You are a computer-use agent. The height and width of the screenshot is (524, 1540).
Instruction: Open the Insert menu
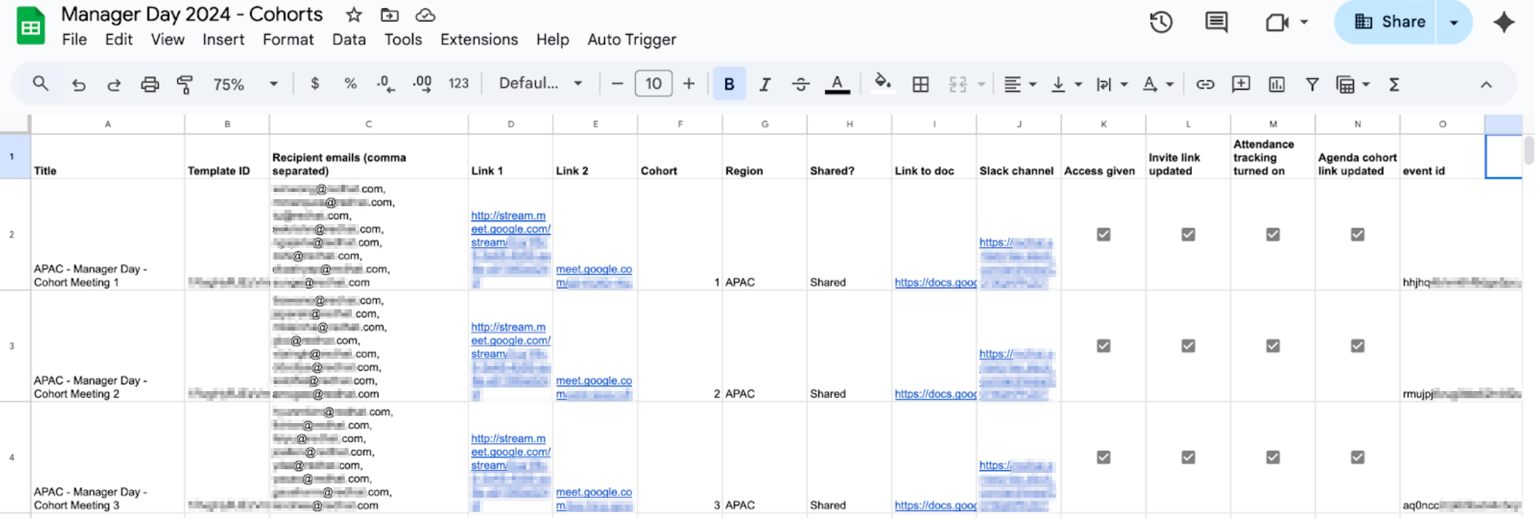pos(223,40)
